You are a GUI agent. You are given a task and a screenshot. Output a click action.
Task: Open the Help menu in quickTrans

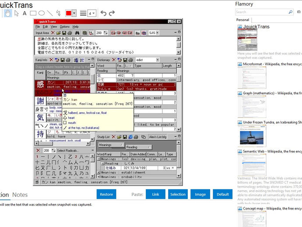[x=75, y=27]
